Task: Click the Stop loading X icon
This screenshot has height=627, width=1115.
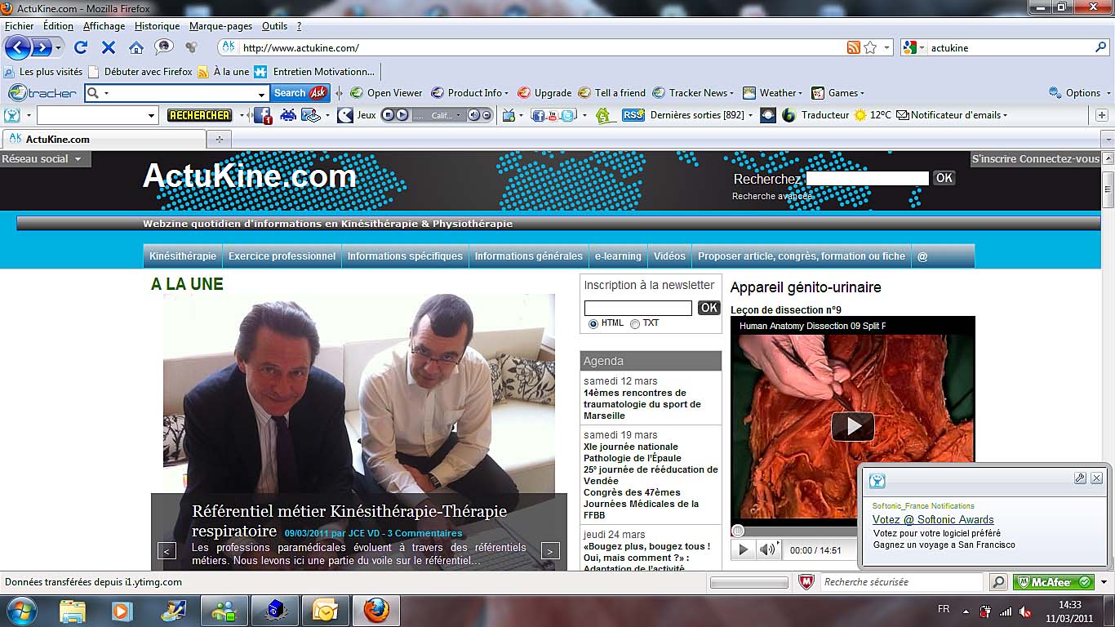Action: pyautogui.click(x=109, y=47)
